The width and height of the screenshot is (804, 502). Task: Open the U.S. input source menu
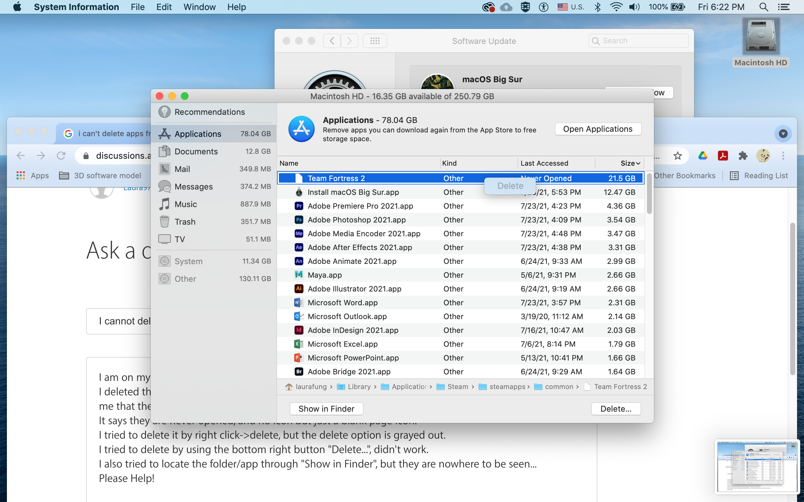571,7
